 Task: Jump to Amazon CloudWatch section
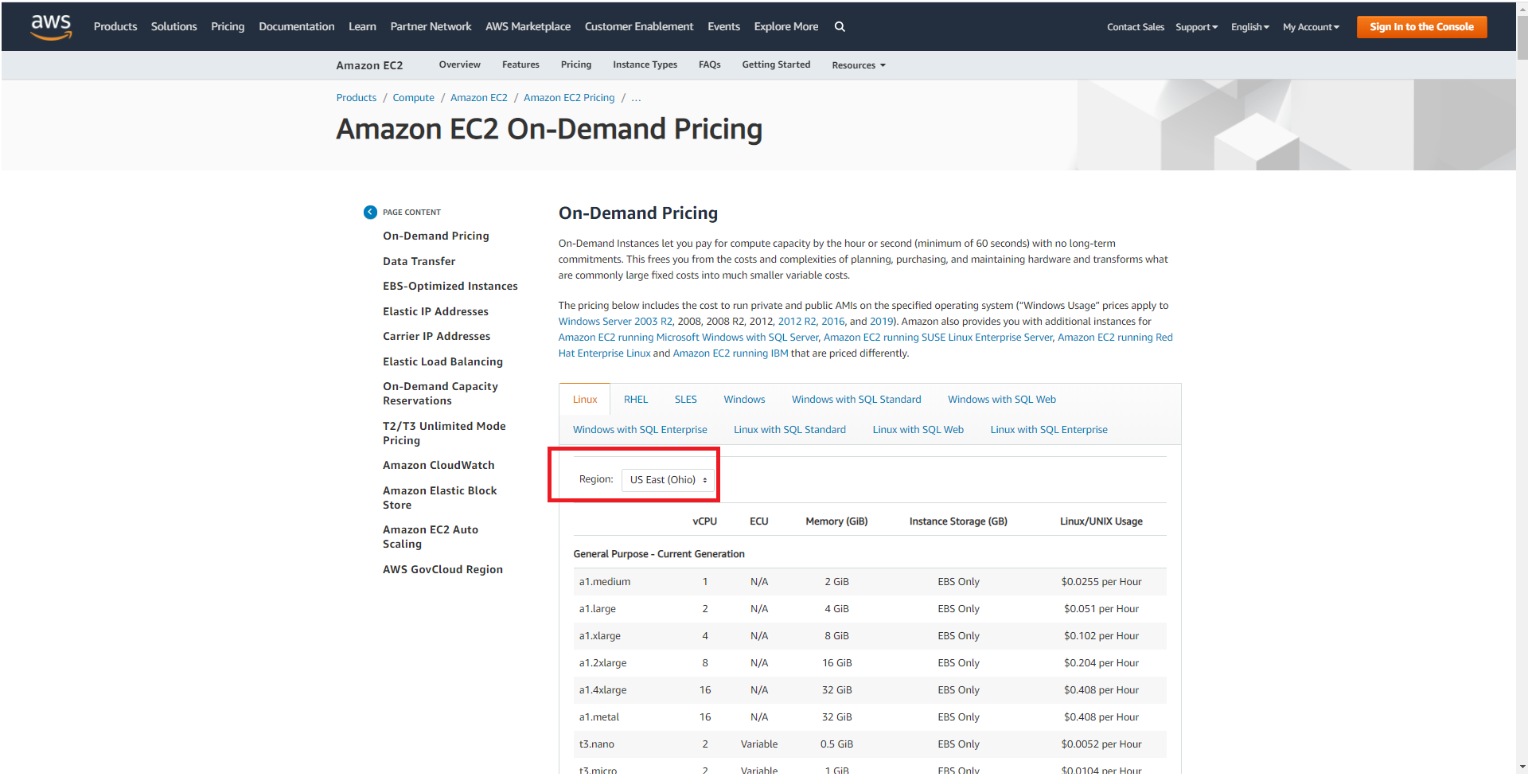[439, 465]
